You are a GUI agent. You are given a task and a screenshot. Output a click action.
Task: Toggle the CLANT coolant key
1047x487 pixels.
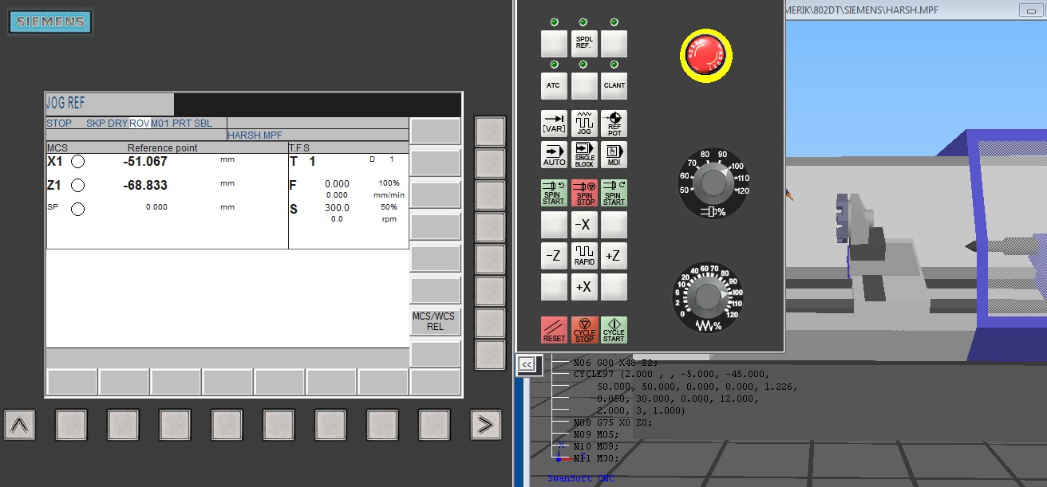(614, 85)
